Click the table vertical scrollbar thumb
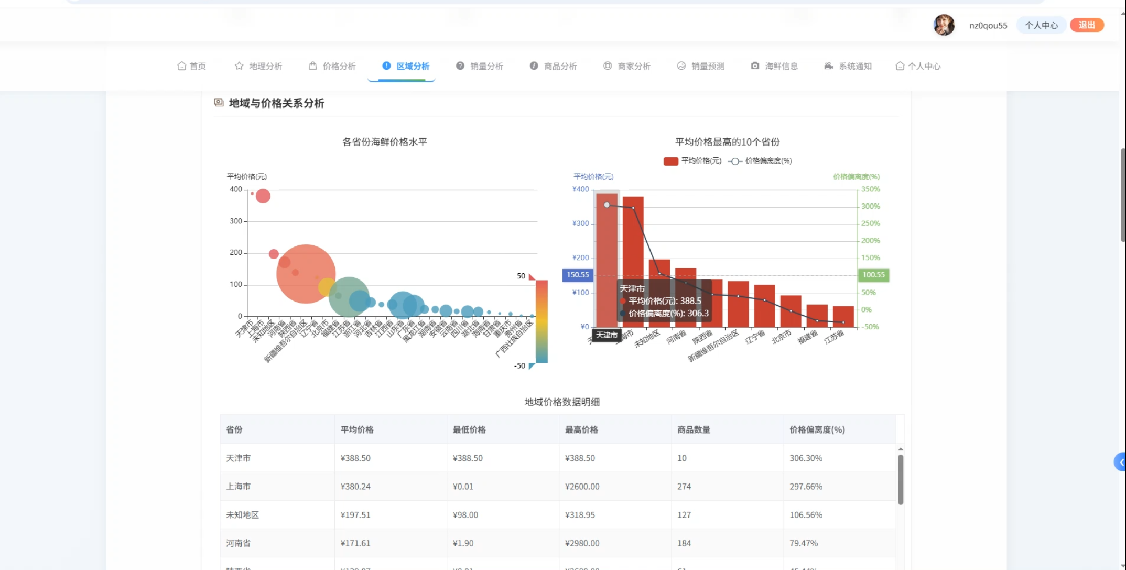This screenshot has width=1126, height=570. pyautogui.click(x=901, y=479)
